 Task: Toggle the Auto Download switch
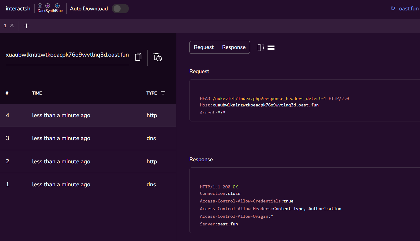pos(120,9)
